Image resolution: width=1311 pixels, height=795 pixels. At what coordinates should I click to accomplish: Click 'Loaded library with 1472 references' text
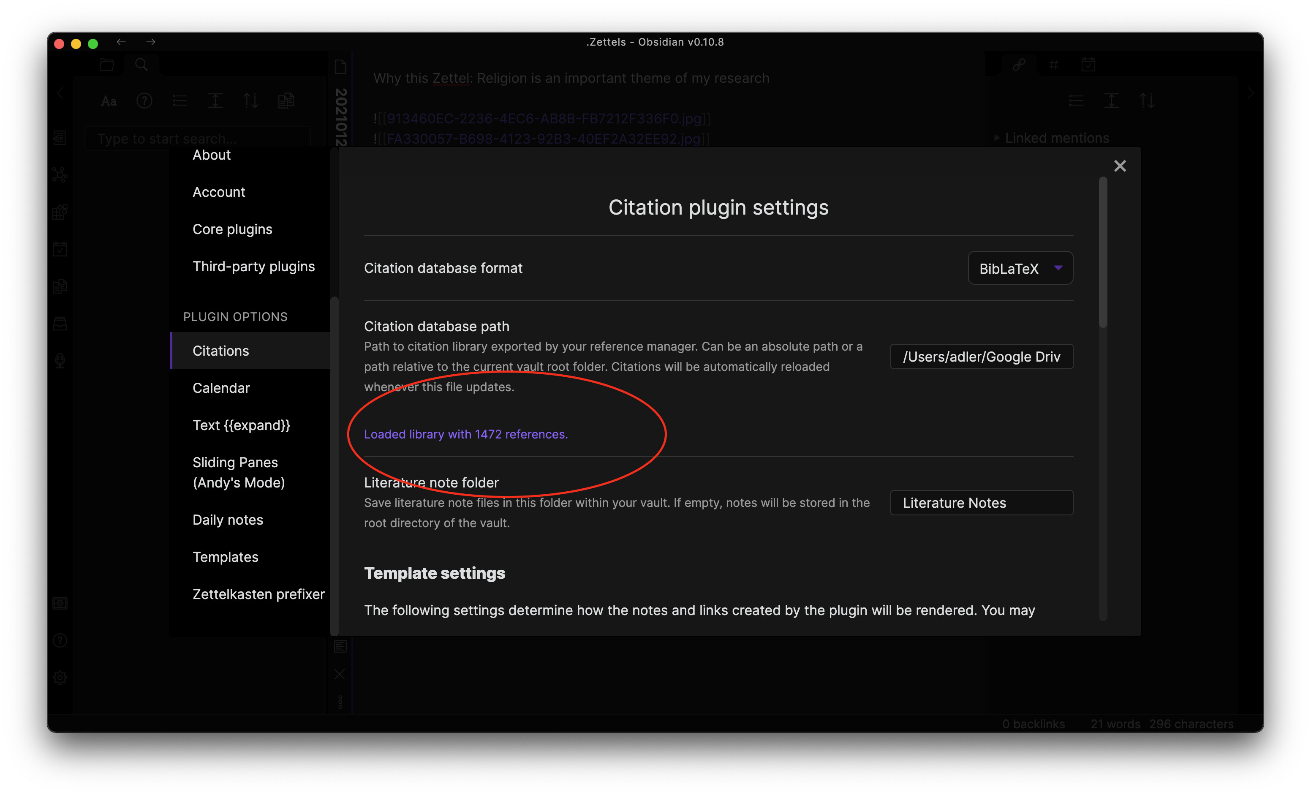(465, 434)
